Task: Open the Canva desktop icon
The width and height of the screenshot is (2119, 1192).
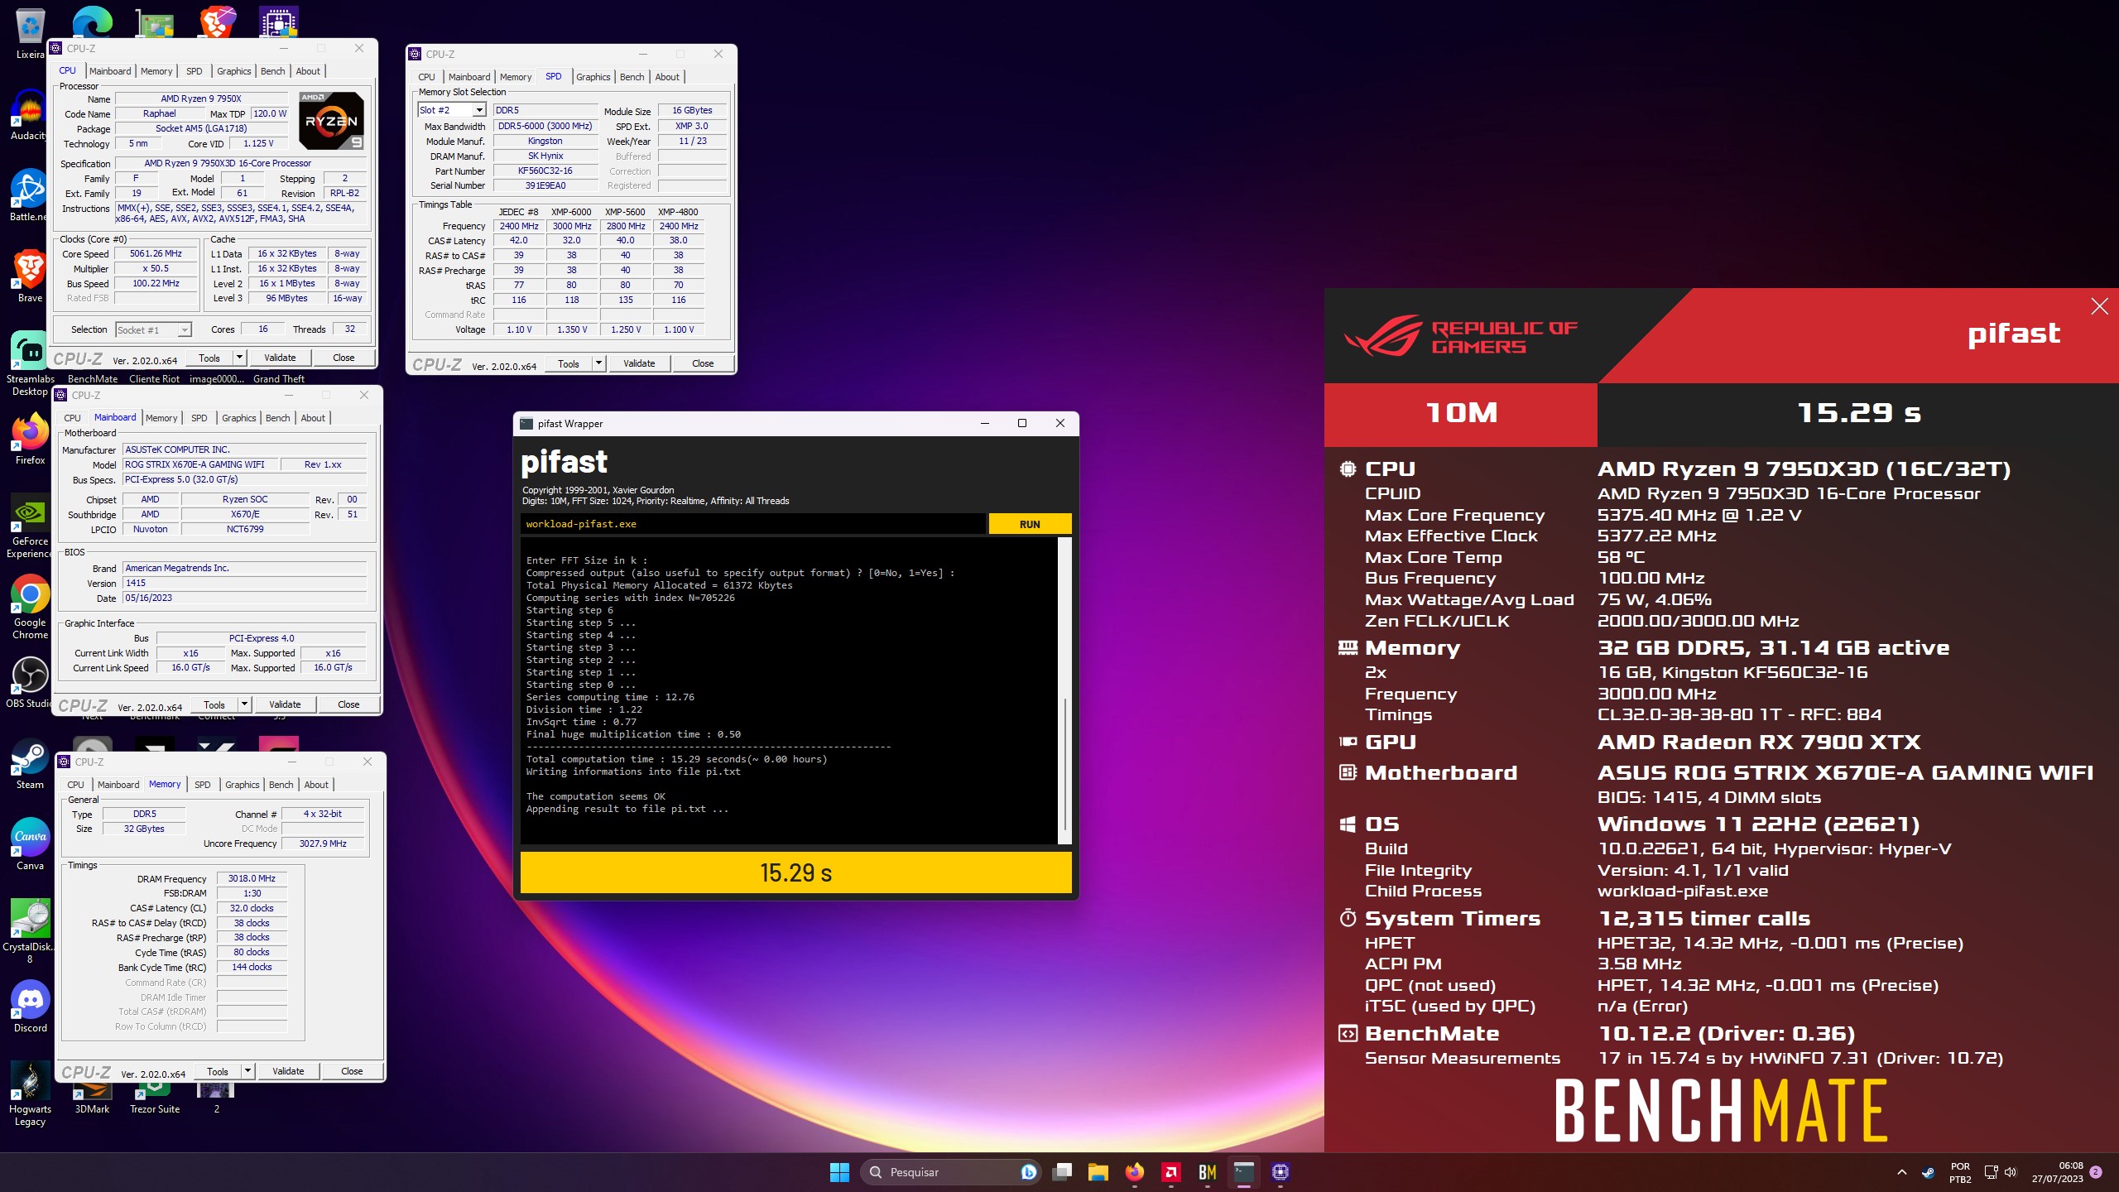Action: (30, 844)
